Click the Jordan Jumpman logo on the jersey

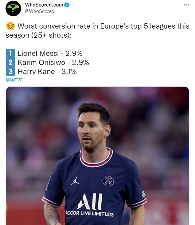[x=75, y=181]
